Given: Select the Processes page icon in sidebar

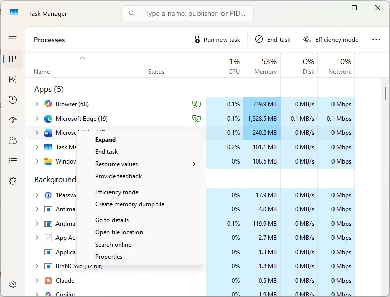Looking at the screenshot, I should 13,59.
